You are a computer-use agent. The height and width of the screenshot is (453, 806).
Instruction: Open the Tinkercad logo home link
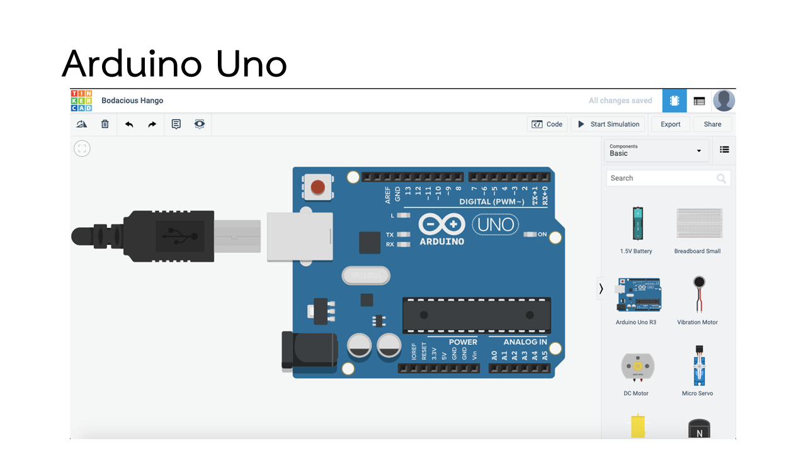coord(81,101)
